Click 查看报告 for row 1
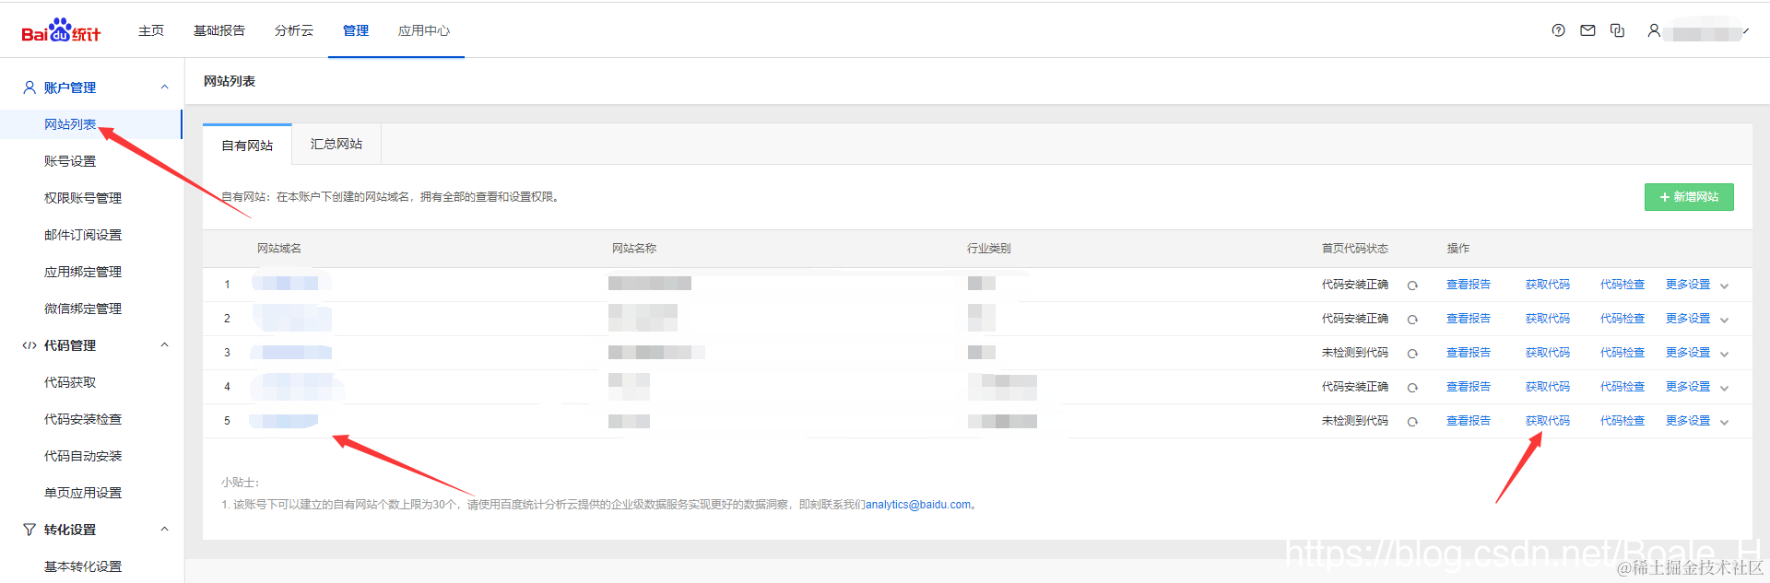The height and width of the screenshot is (583, 1770). click(x=1469, y=285)
